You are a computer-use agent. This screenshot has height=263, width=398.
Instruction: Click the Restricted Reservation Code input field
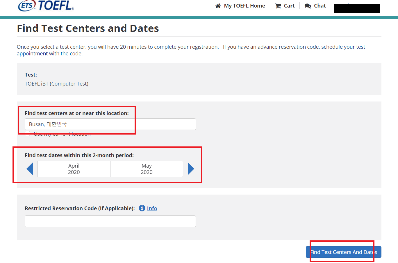click(x=110, y=221)
